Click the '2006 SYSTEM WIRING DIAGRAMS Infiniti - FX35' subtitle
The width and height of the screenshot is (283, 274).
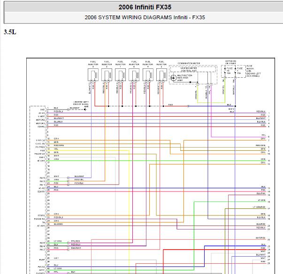coord(145,17)
